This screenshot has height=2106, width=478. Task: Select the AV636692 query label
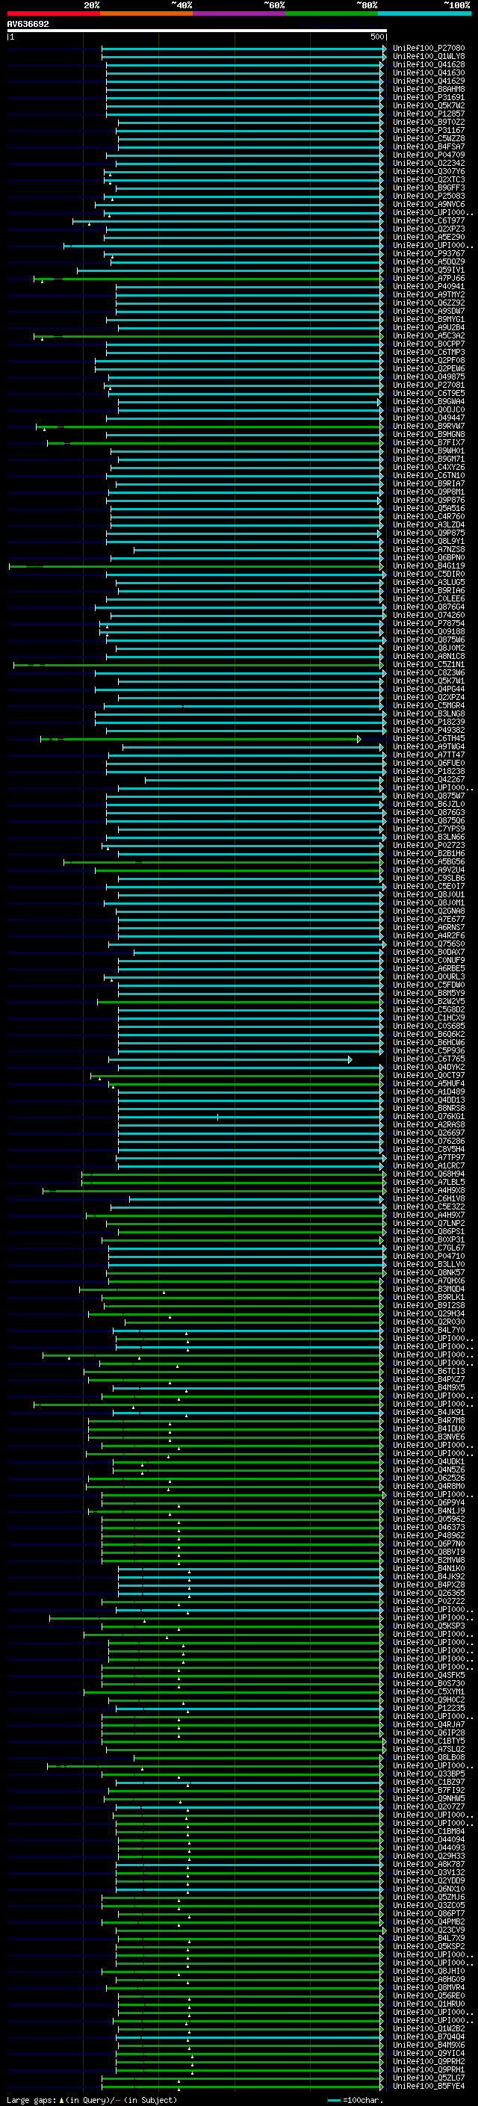(x=28, y=25)
